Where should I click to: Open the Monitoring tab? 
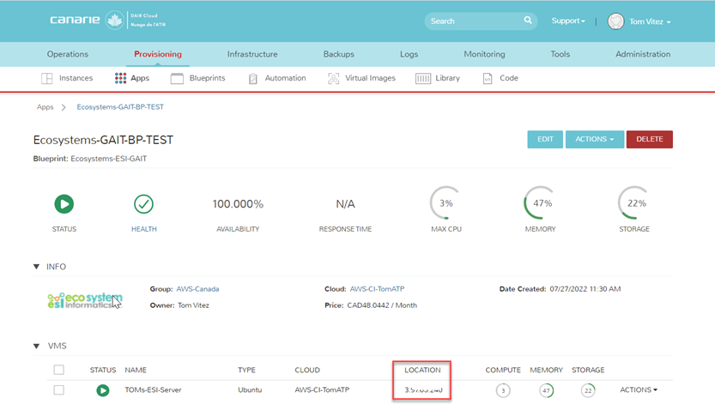pyautogui.click(x=484, y=54)
